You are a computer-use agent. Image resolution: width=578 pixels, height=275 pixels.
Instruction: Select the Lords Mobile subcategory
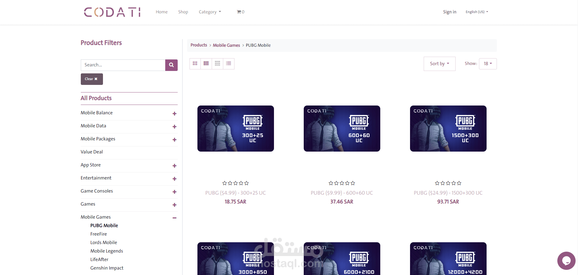coord(104,243)
